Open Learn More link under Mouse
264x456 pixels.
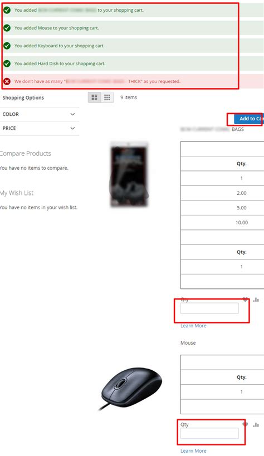[193, 451]
